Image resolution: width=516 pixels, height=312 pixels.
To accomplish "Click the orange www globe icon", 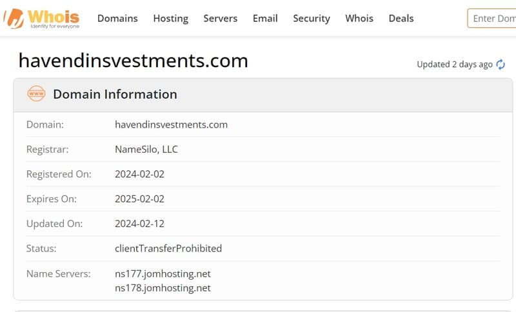I will (x=37, y=93).
